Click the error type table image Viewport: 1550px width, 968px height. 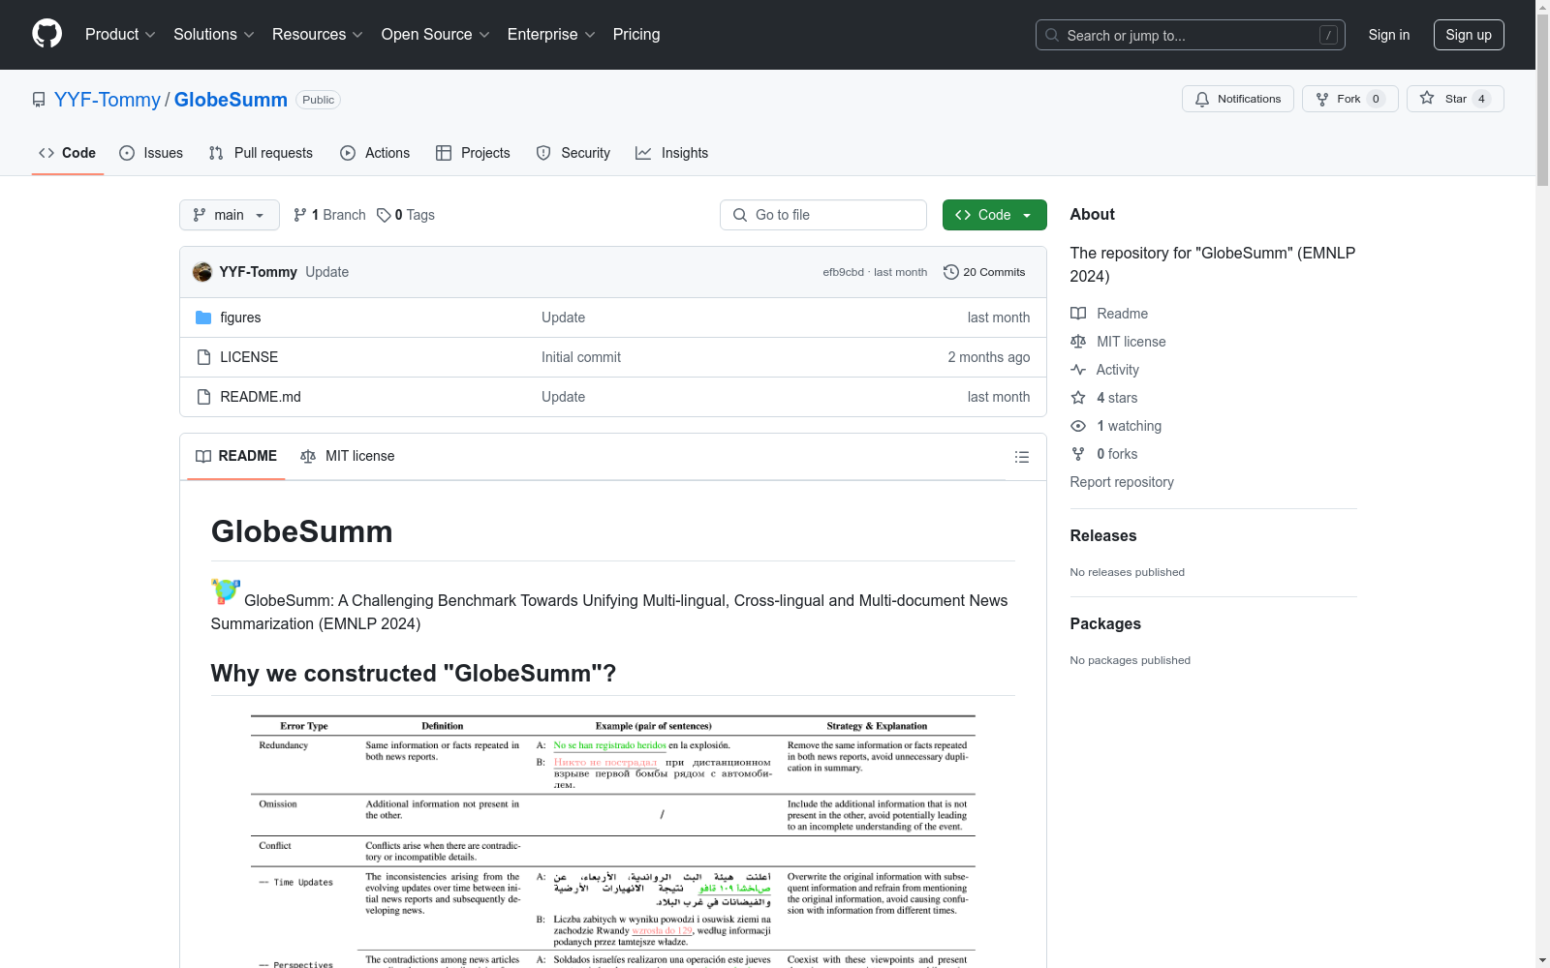613,840
